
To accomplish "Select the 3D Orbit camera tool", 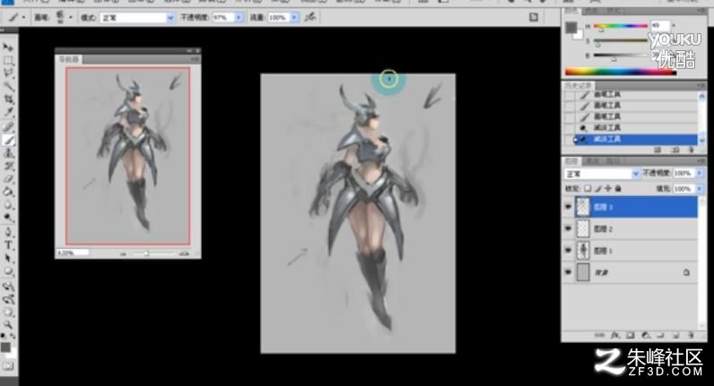I will coord(8,299).
